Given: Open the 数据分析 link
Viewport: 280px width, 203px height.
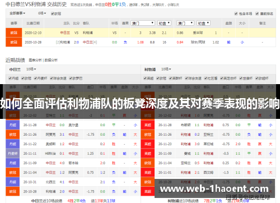Looking at the screenshot, I should click(x=51, y=60).
